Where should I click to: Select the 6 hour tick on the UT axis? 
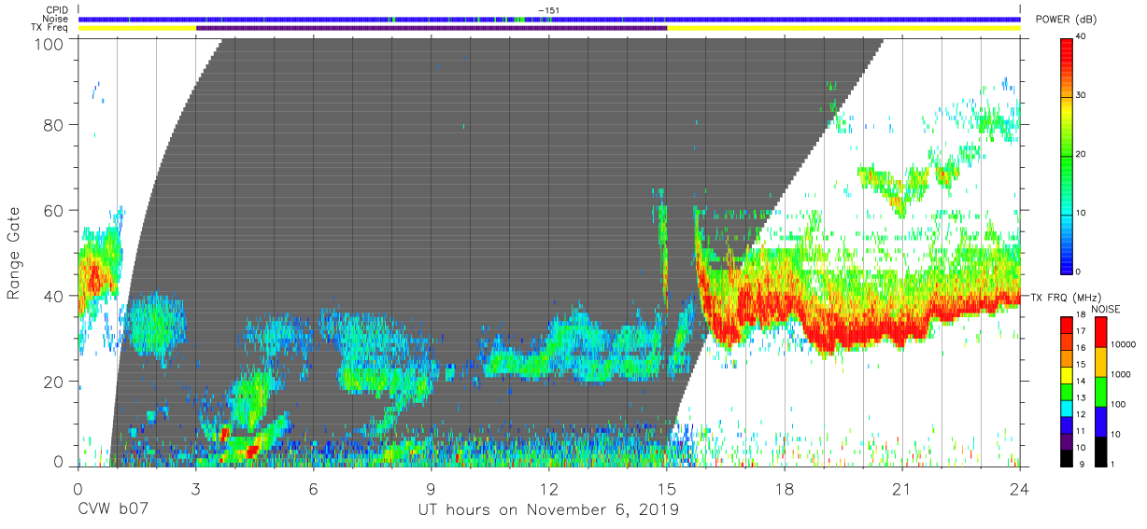tap(313, 488)
